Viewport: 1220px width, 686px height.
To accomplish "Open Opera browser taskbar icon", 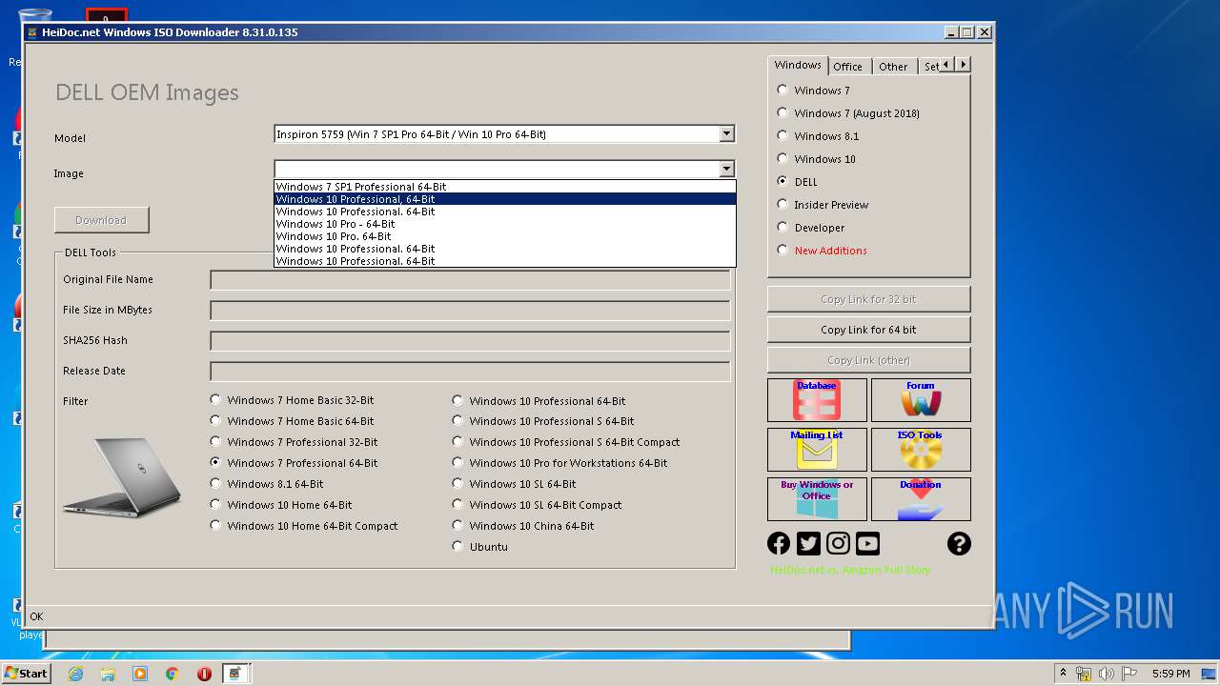I will tap(204, 674).
